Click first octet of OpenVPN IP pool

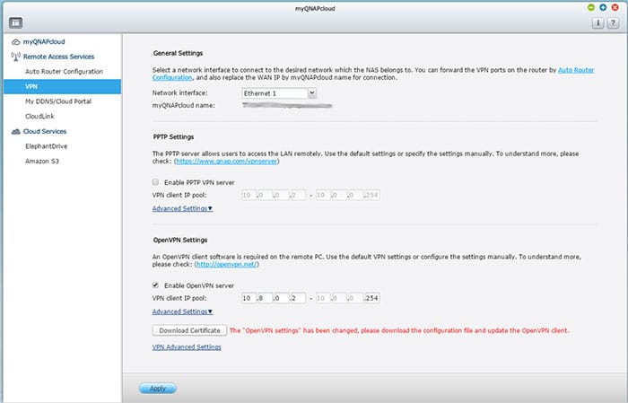(x=249, y=297)
